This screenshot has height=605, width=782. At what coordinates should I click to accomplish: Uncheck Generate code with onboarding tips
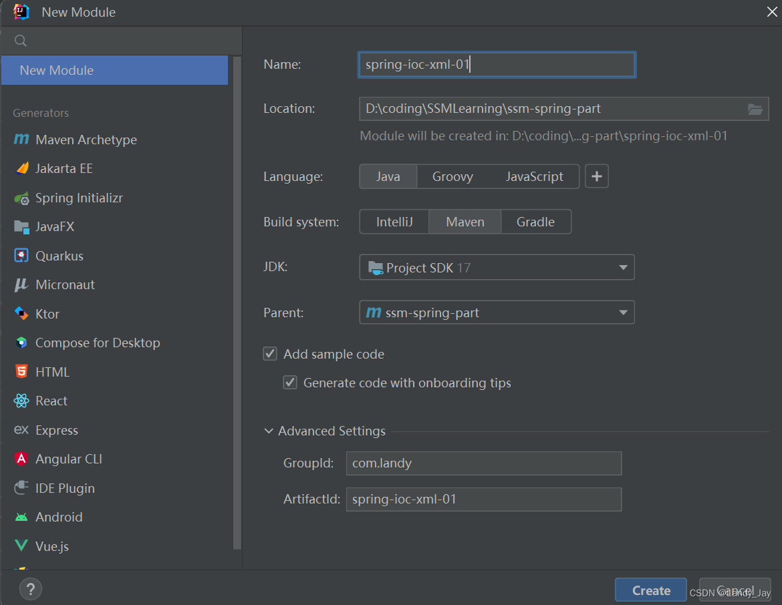(x=290, y=383)
